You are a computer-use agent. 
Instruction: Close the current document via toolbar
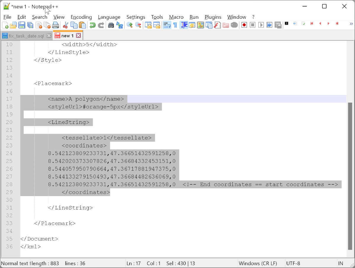coord(38,25)
